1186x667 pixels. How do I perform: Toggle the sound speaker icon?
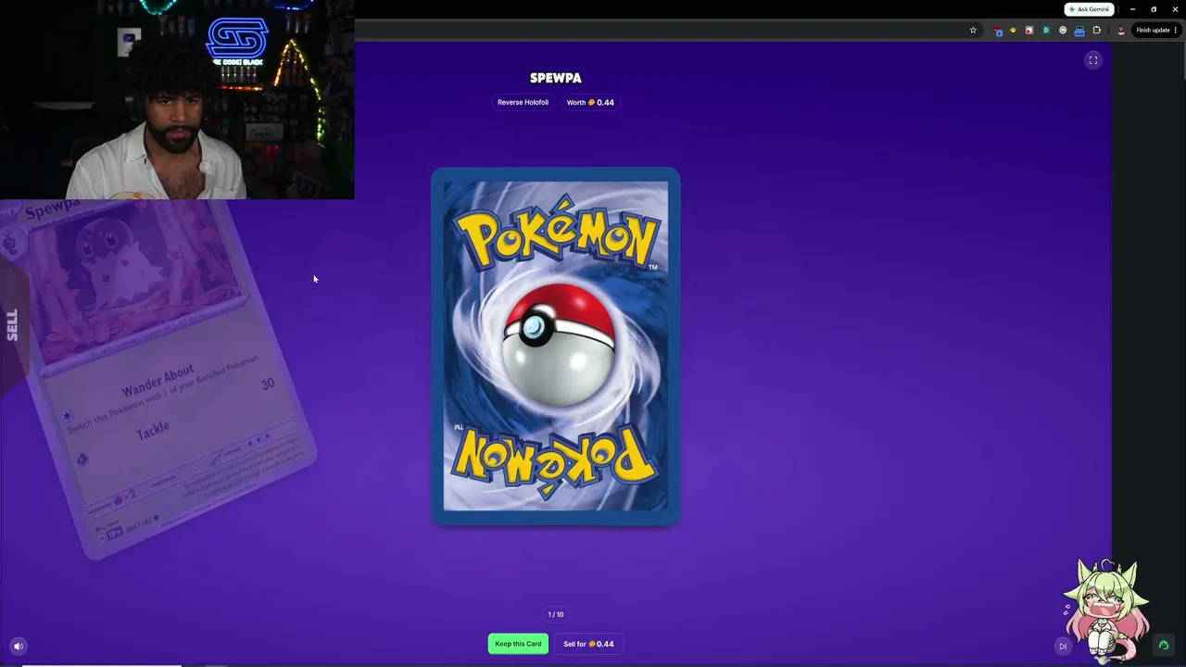pos(18,646)
